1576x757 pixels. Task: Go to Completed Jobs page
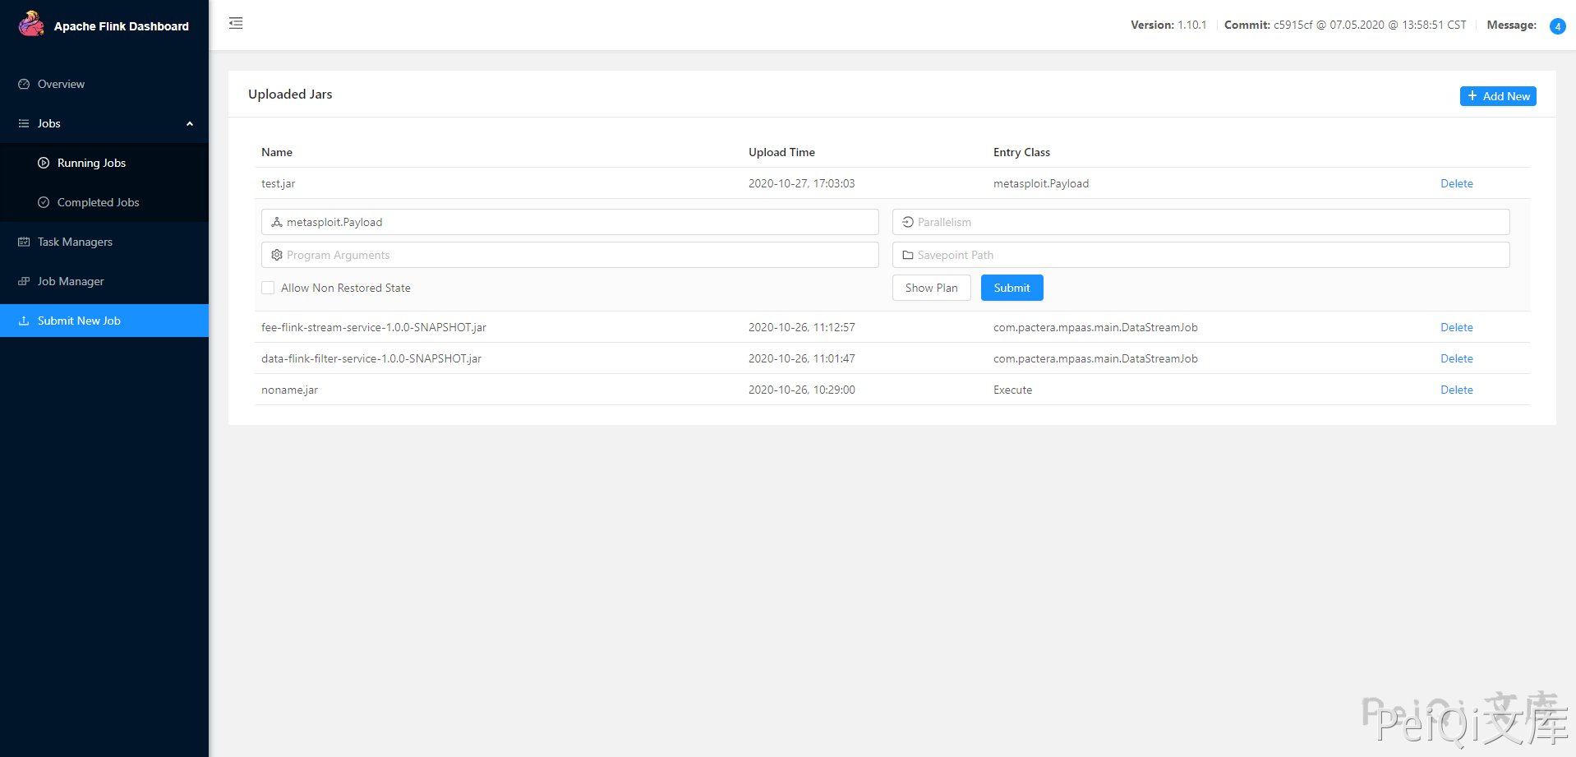tap(98, 202)
